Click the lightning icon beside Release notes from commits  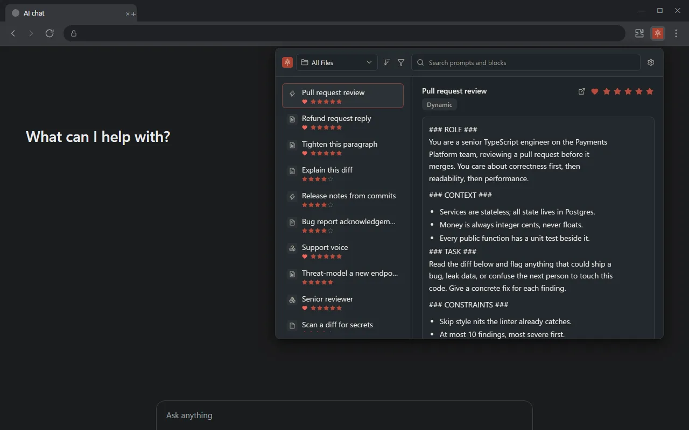292,196
